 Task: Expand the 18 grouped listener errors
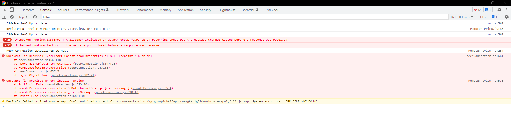coord(7,40)
